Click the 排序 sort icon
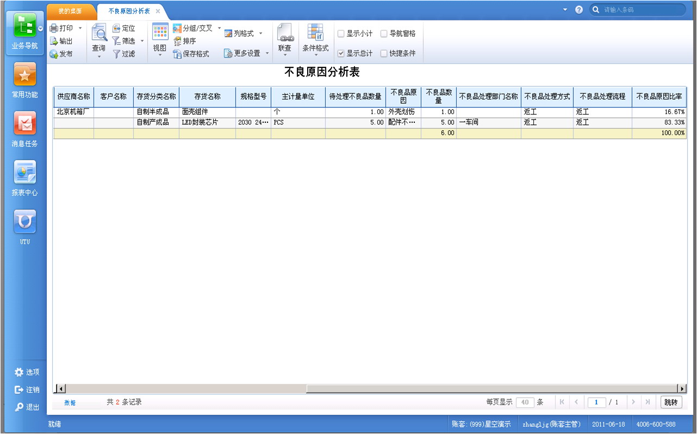The width and height of the screenshot is (697, 434). tap(177, 41)
